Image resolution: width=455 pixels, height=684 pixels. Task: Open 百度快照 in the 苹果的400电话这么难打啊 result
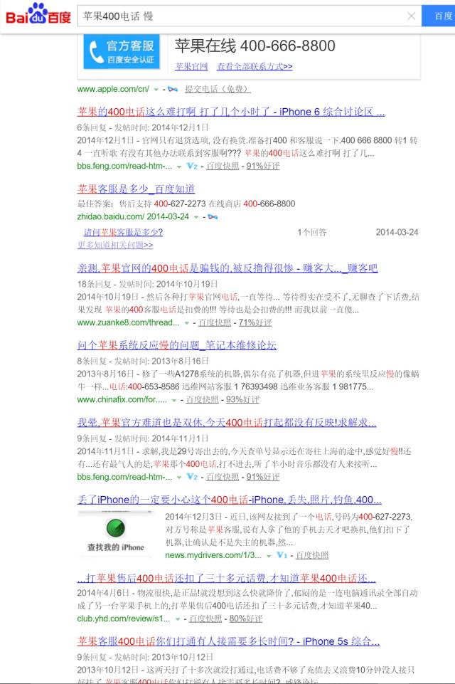coord(223,166)
